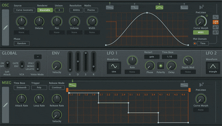Click the ENV Decay slider
Image resolution: width=222 pixels, height=126 pixels.
point(78,62)
